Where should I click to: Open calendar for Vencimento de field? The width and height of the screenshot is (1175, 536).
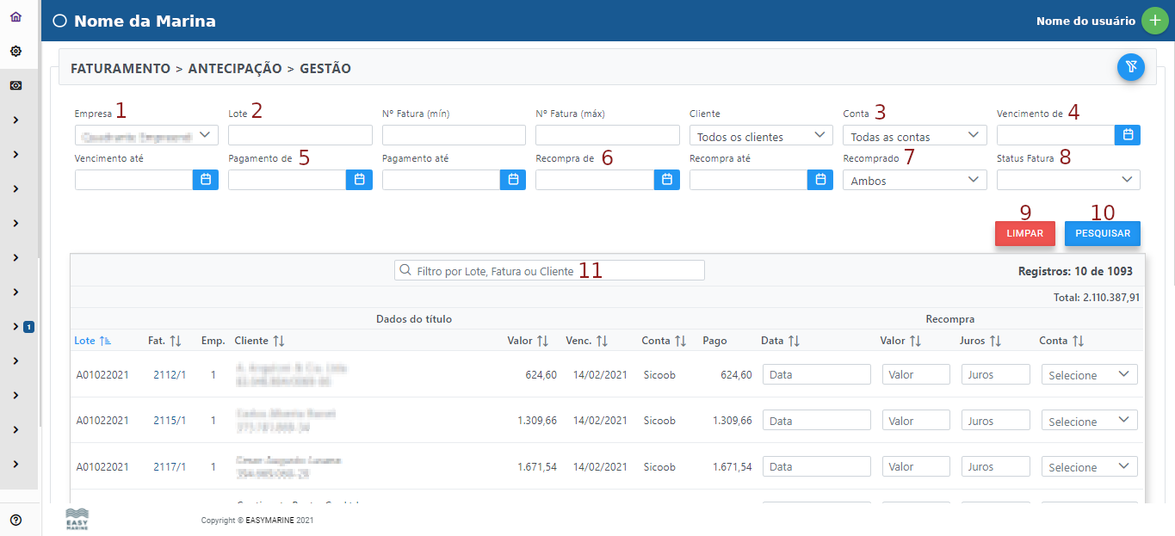(1128, 135)
